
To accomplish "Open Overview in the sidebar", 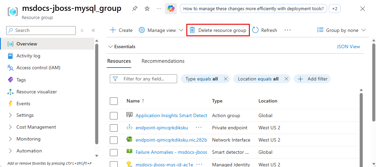I will click(47, 44).
